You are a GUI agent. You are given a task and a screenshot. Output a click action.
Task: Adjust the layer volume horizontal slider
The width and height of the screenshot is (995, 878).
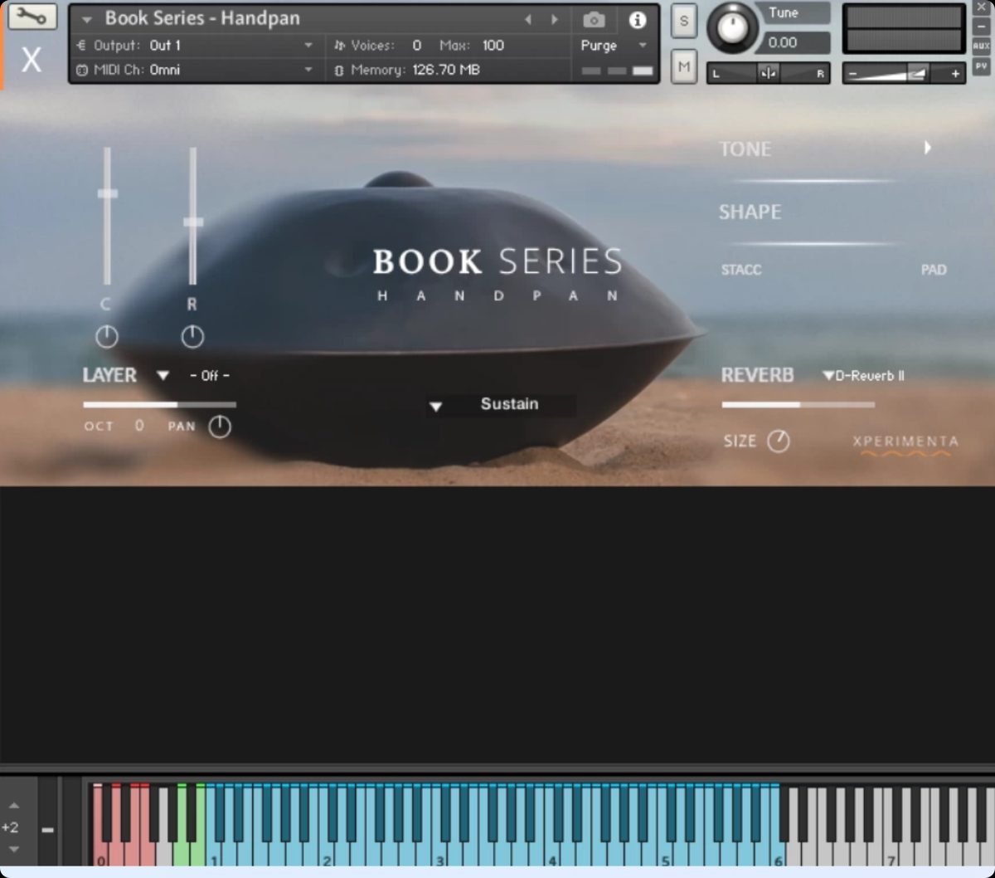(159, 405)
